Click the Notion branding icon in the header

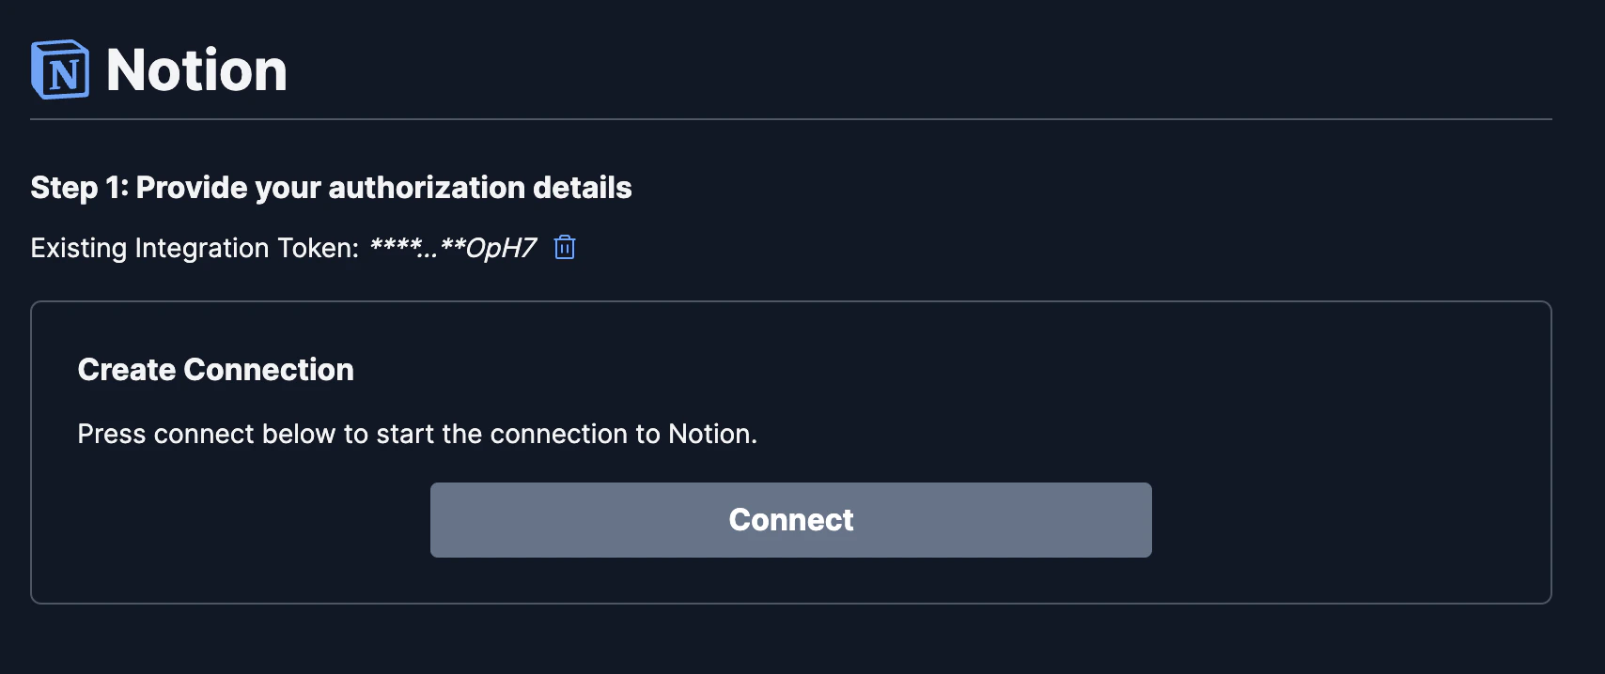tap(59, 69)
